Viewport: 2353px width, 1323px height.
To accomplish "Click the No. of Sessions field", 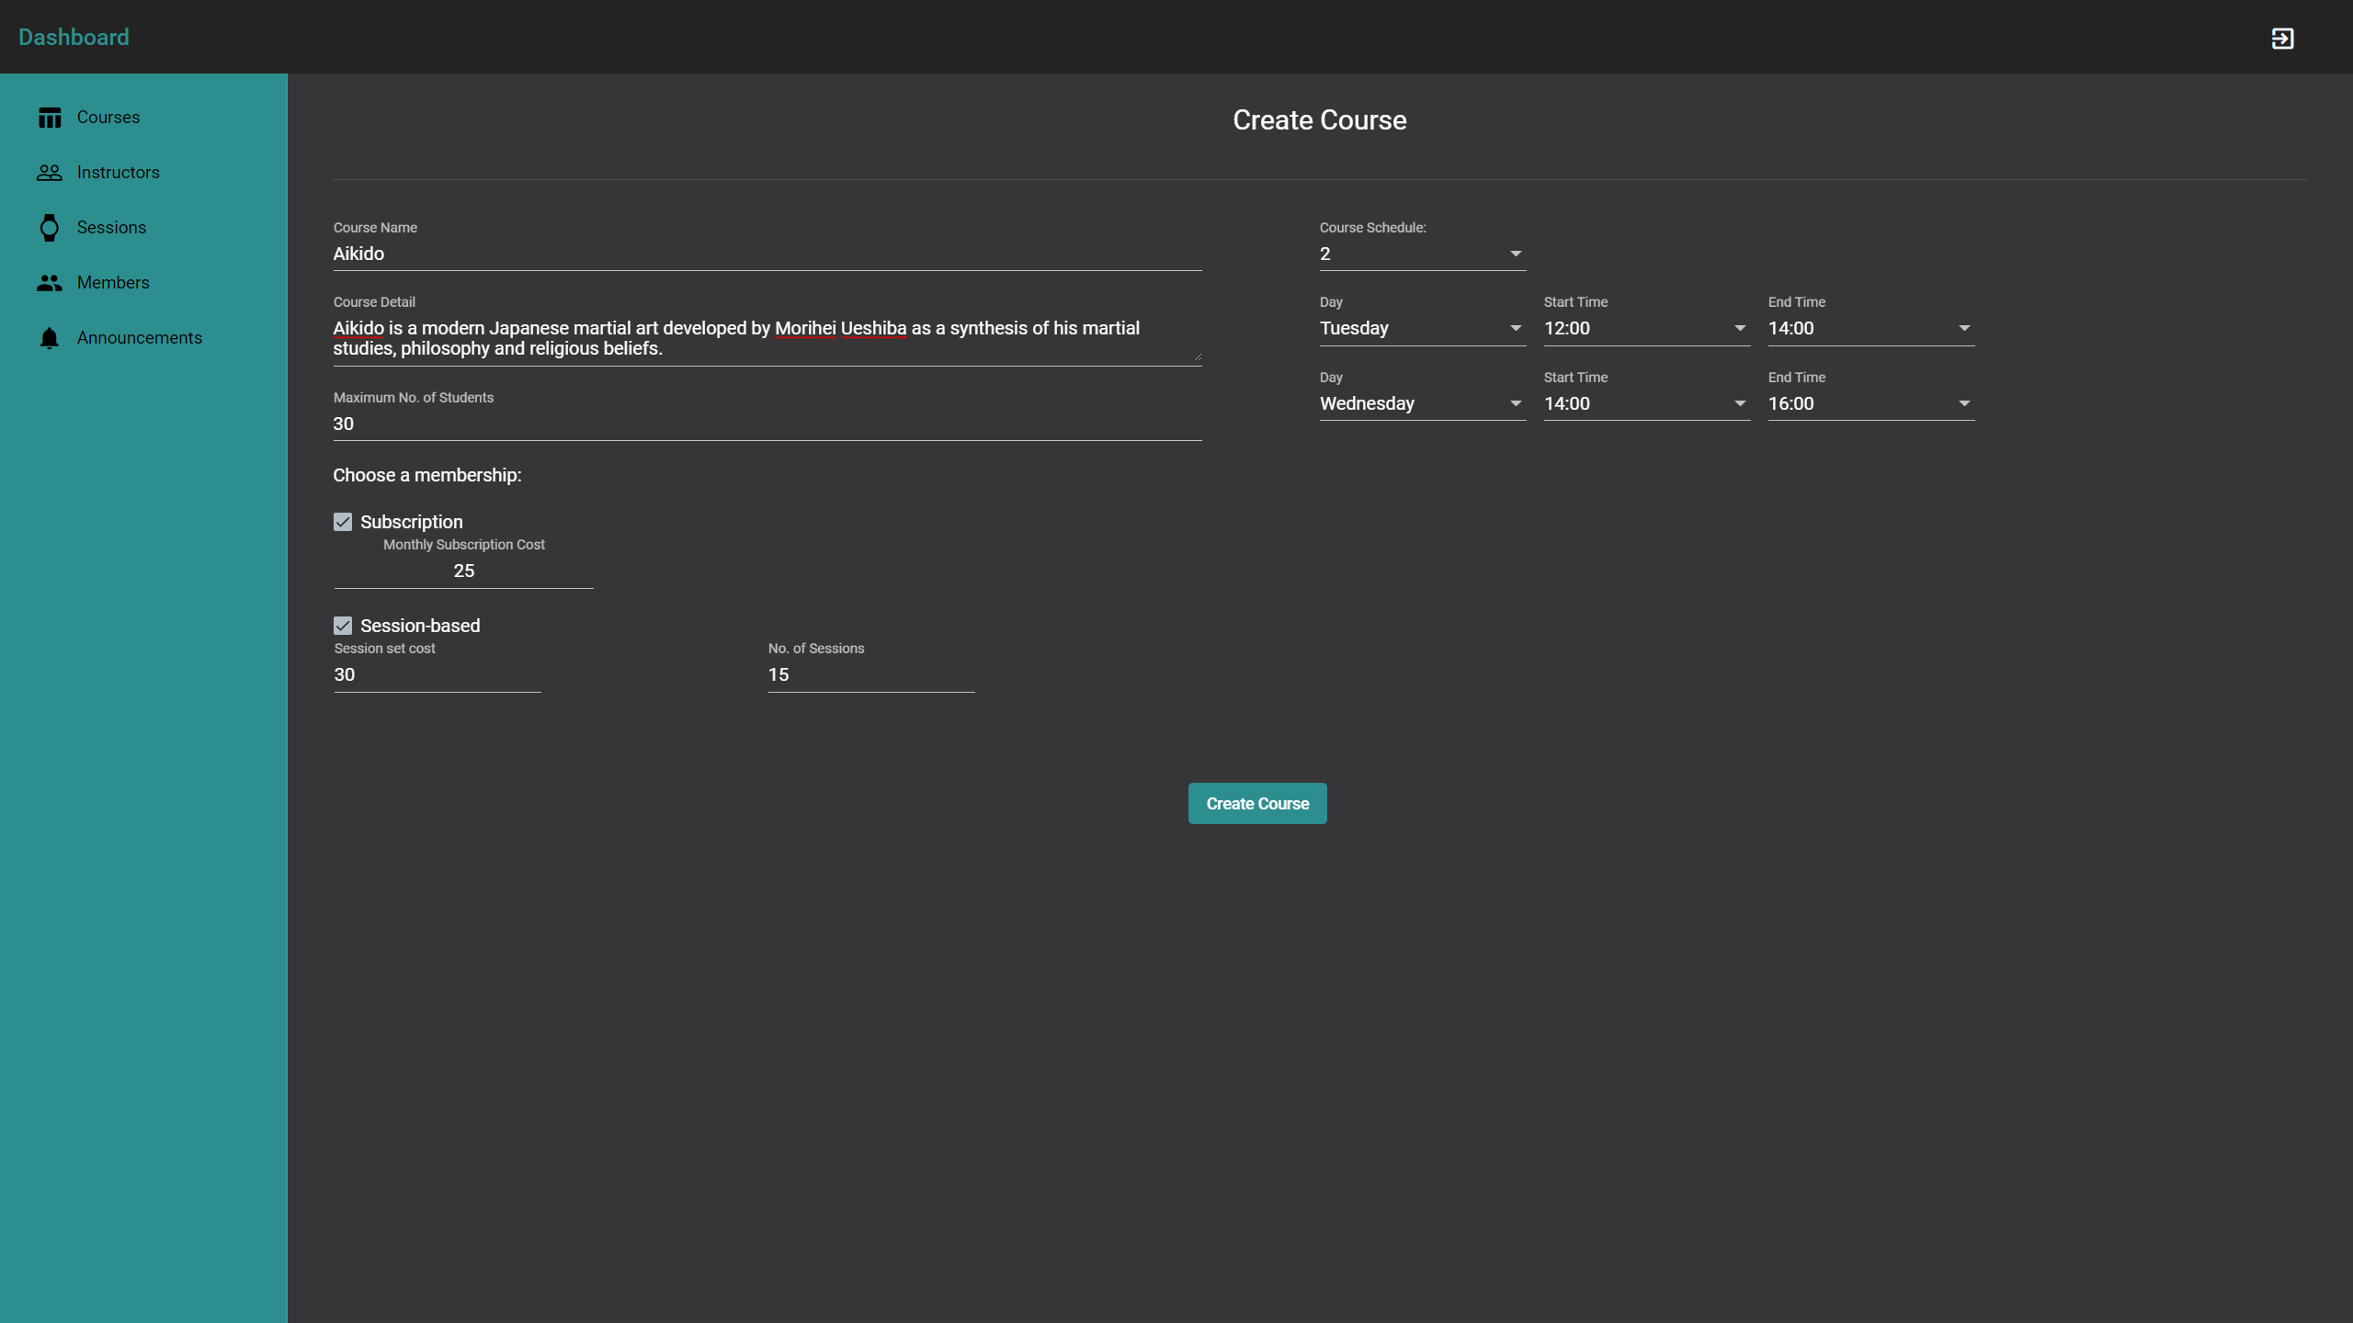I will tap(870, 674).
